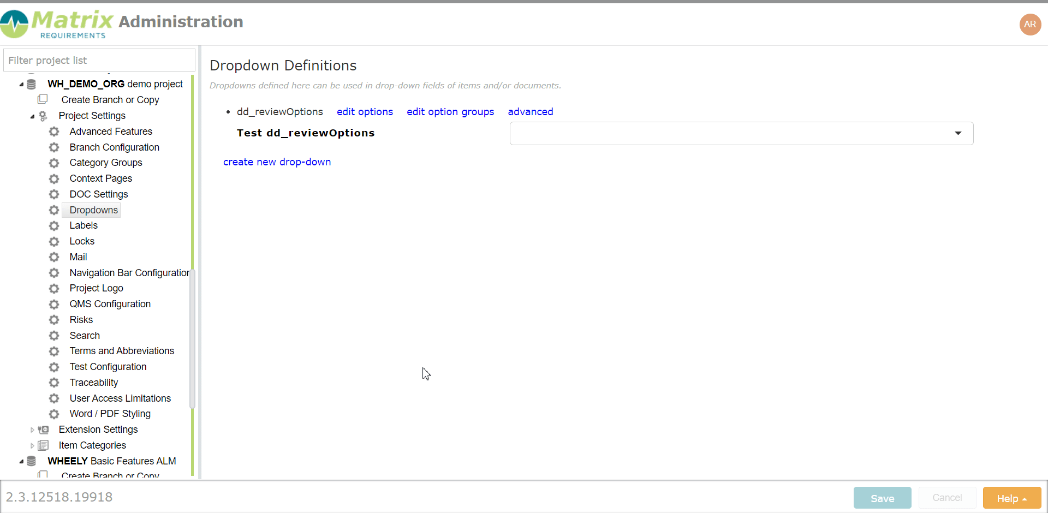Viewport: 1048px width, 513px height.
Task: Click the project tree vertical scrollbar
Action: [192, 338]
